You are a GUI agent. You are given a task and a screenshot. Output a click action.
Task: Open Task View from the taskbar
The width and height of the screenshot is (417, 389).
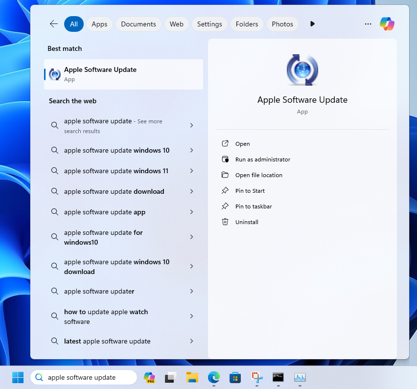coord(171,377)
